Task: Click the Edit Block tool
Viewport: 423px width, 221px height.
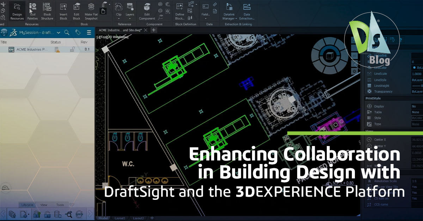Action: (76, 11)
